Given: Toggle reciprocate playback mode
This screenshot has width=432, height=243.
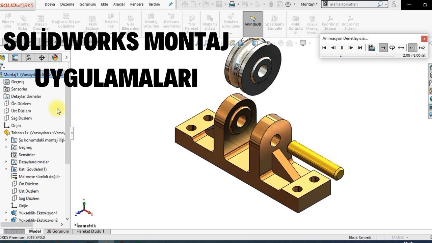Looking at the screenshot, I should [401, 48].
